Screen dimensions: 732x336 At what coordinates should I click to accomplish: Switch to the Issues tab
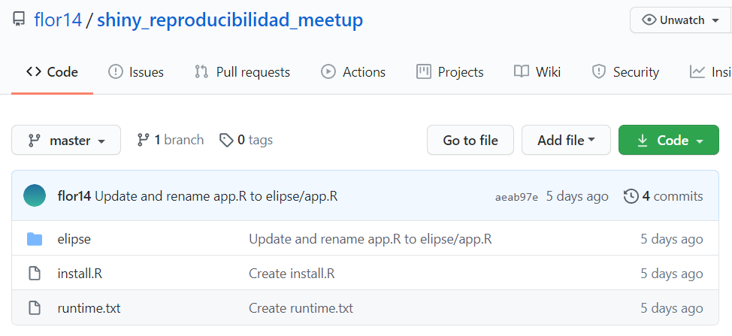(x=136, y=72)
